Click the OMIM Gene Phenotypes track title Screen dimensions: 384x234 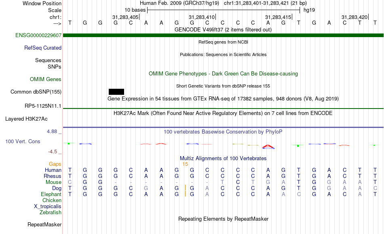click(223, 74)
